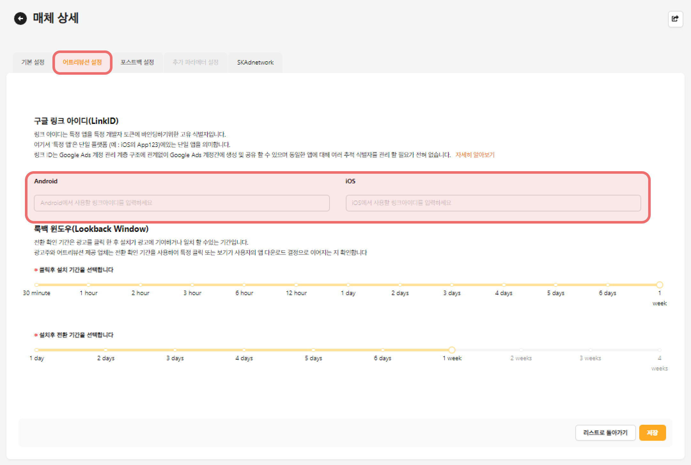This screenshot has height=465, width=691.
Task: Click the back arrow icon beside 매체 상세
Action: click(x=20, y=19)
